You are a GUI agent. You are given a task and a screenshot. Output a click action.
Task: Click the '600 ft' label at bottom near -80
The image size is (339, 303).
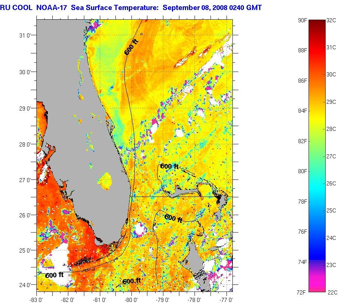click(x=132, y=281)
